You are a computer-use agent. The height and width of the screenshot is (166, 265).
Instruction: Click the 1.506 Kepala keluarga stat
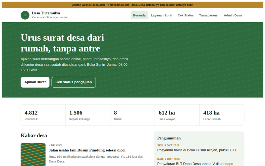click(x=88, y=115)
